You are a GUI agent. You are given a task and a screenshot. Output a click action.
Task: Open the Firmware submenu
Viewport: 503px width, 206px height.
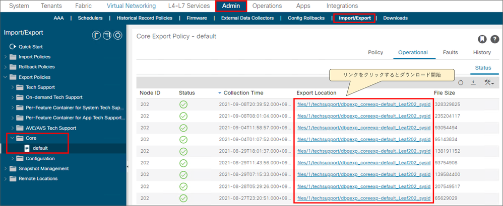[x=197, y=18]
